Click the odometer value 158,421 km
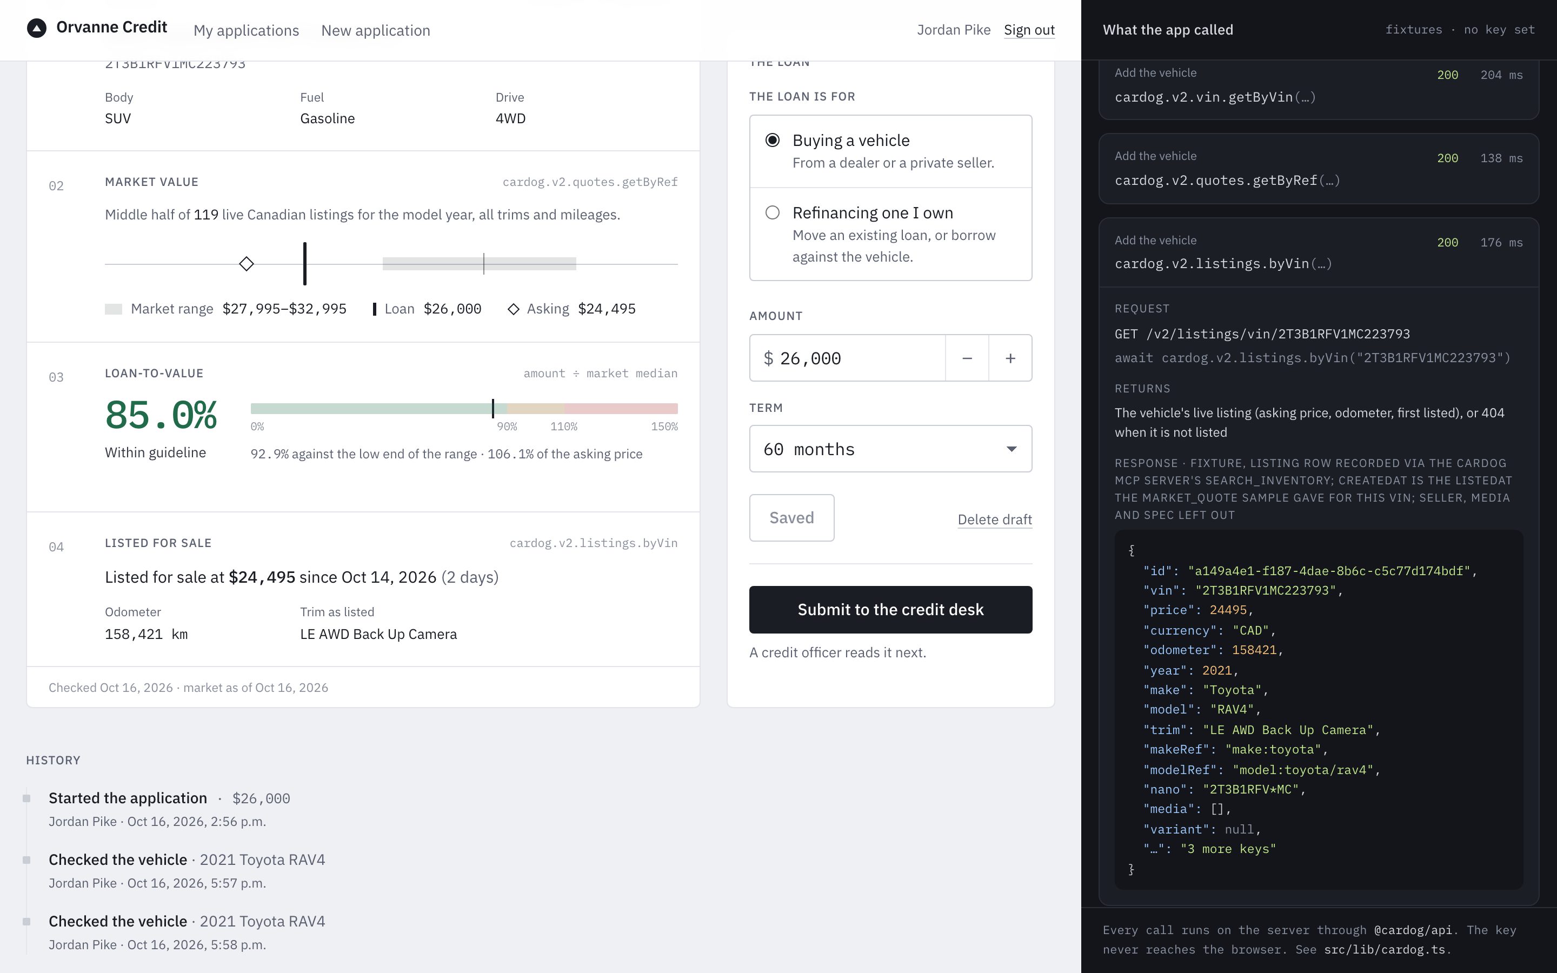The image size is (1557, 973). pyautogui.click(x=146, y=634)
